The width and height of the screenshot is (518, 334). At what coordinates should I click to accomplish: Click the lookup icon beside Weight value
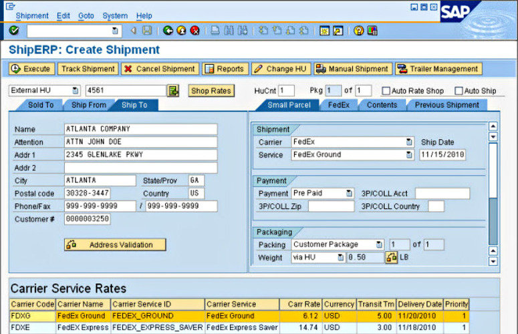tap(391, 257)
